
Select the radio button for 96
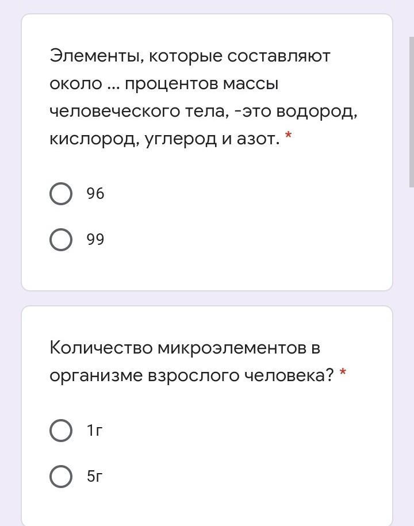point(61,194)
